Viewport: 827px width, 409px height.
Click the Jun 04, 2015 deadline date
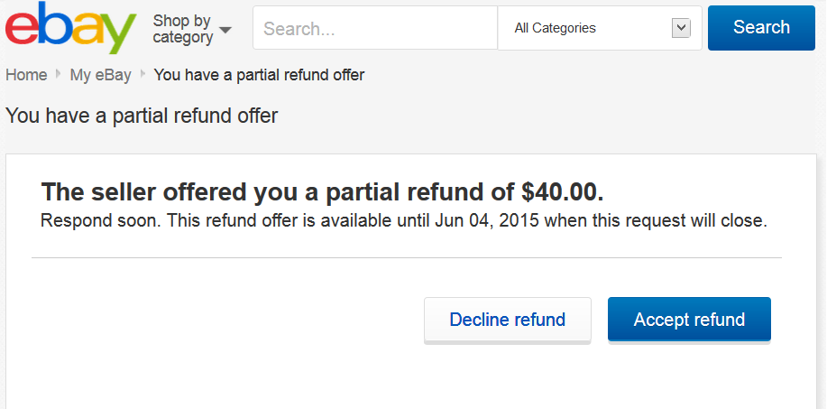pos(487,220)
